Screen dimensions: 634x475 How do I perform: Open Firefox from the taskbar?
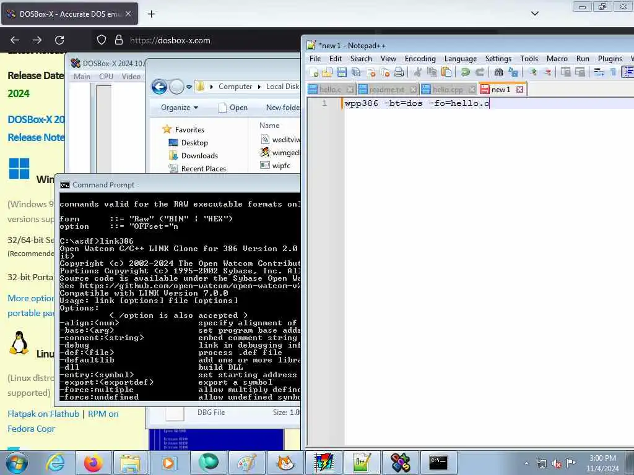[x=93, y=463]
